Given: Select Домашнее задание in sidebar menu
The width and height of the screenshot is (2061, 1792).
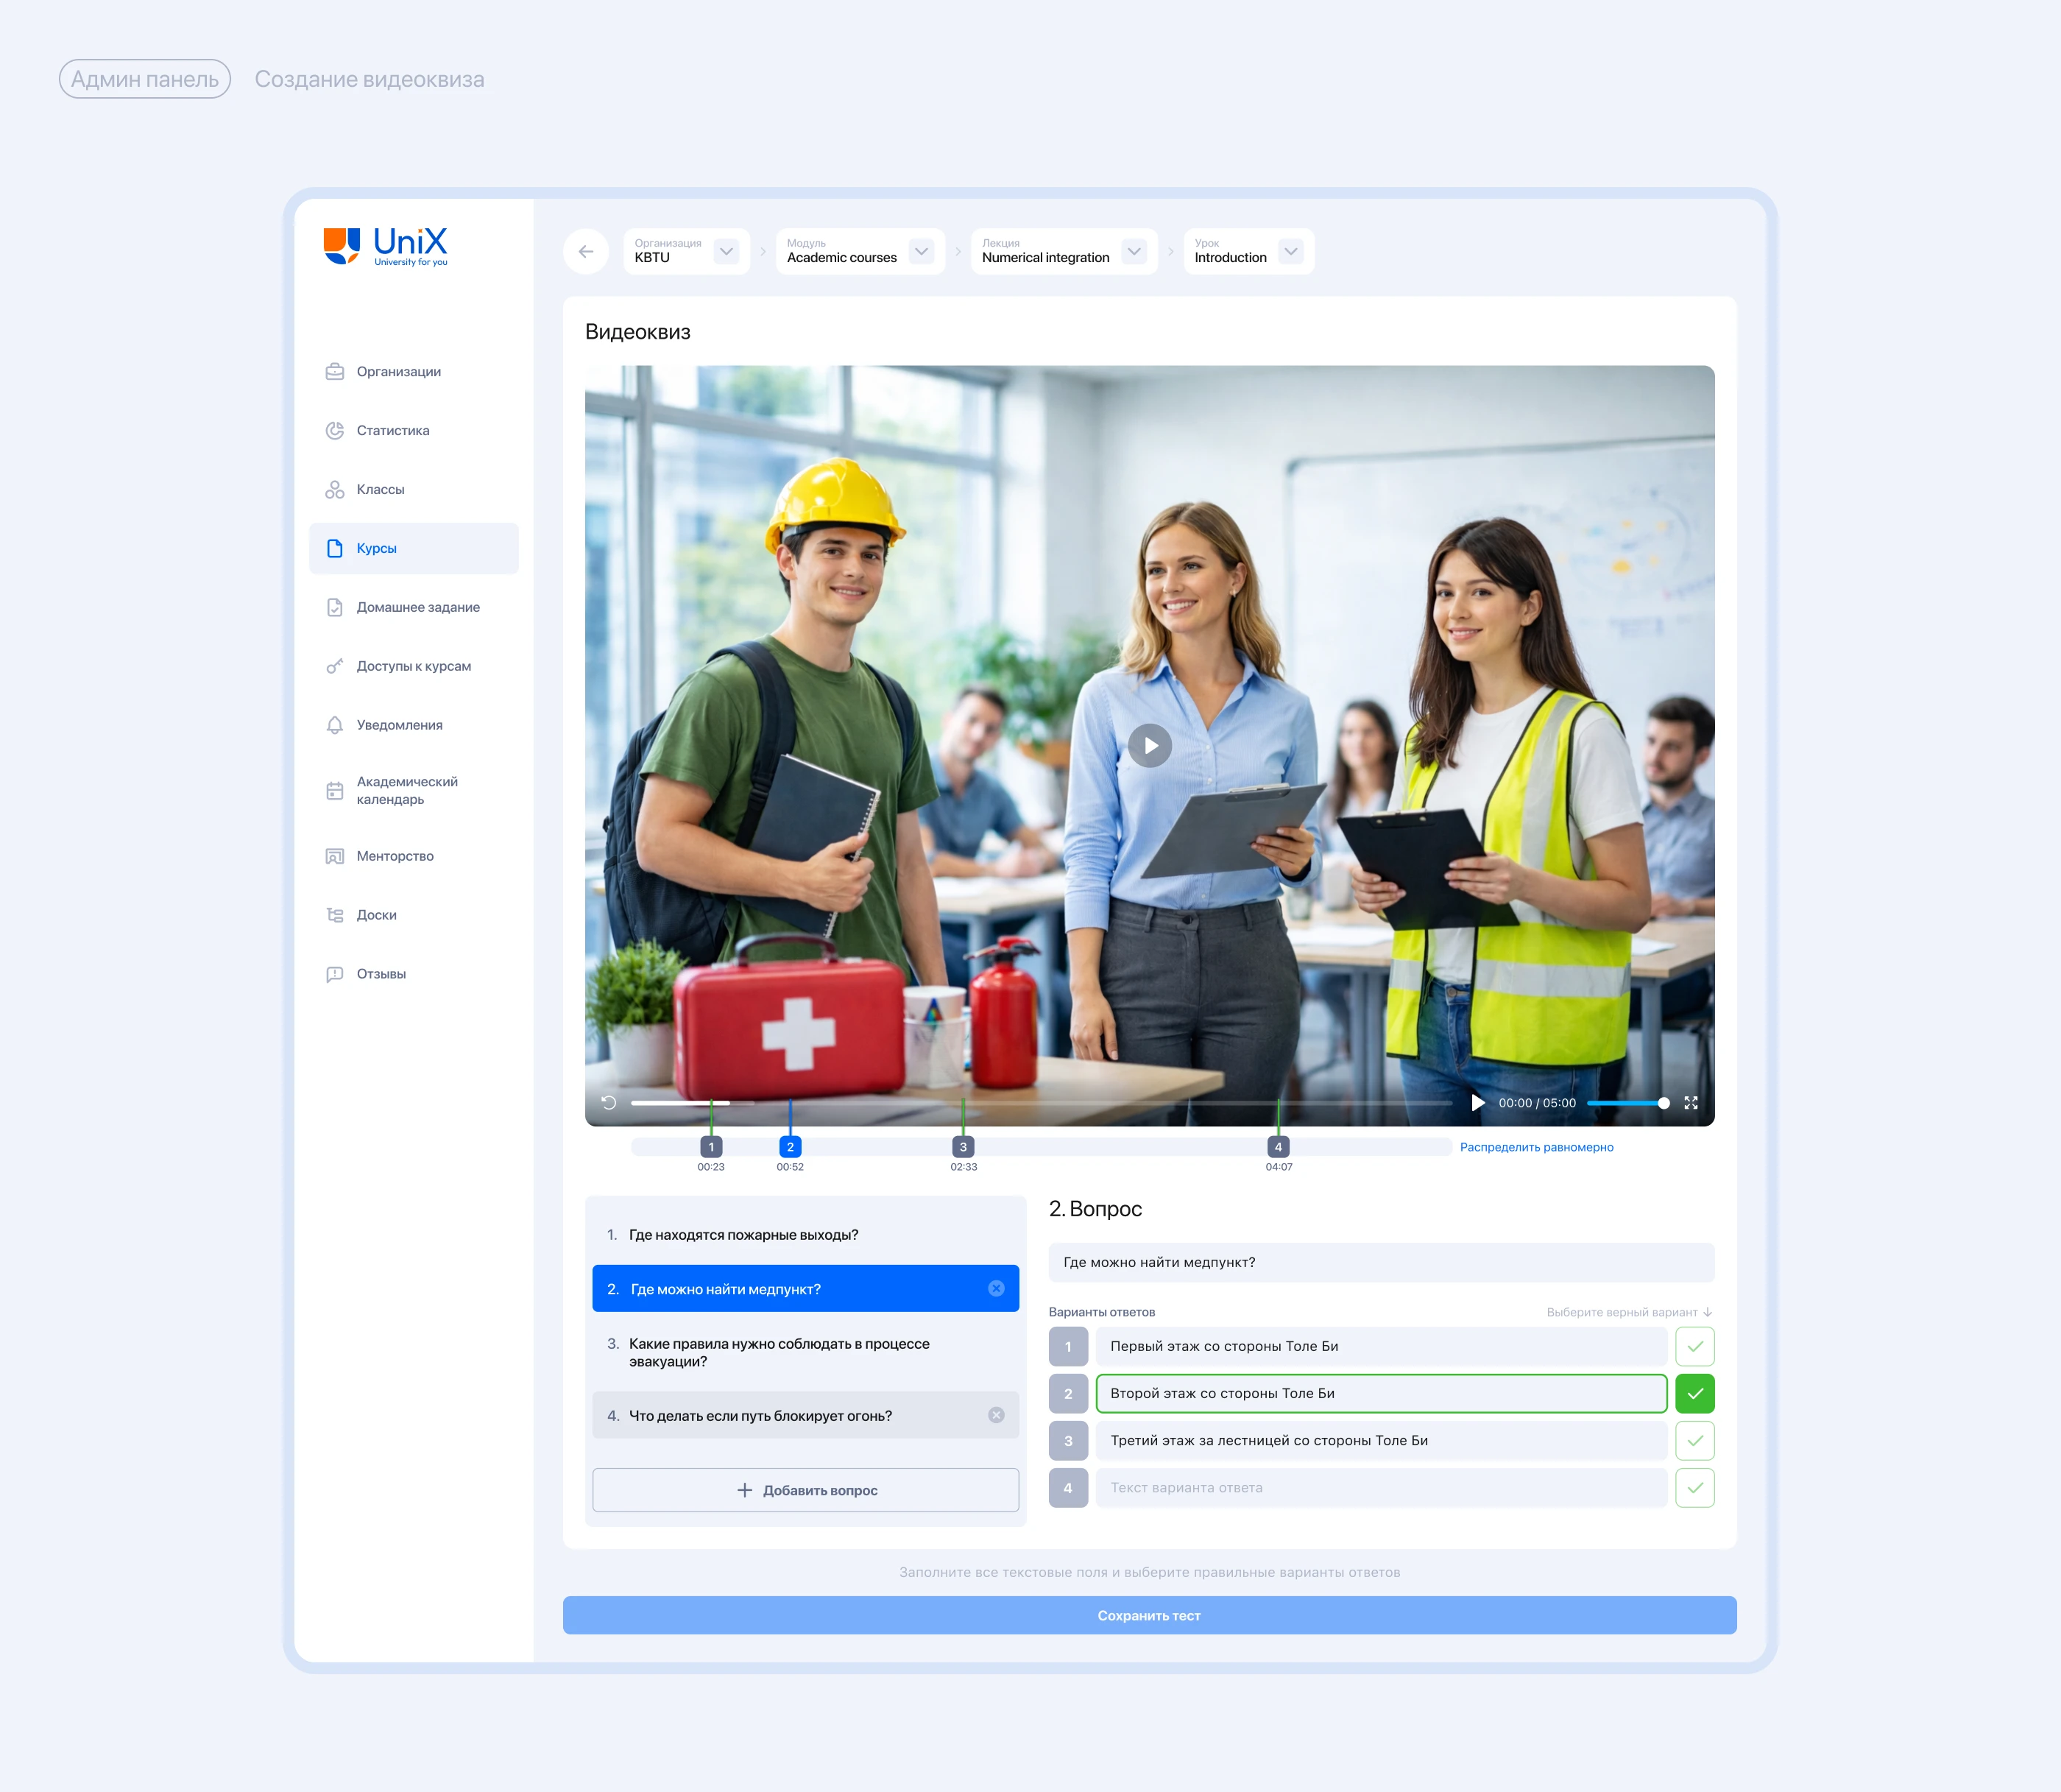Looking at the screenshot, I should [417, 608].
